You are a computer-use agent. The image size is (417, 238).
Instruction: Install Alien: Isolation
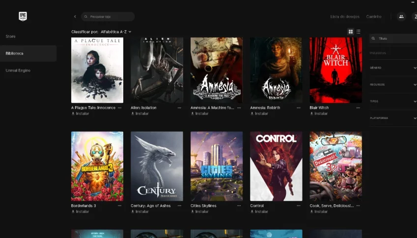[x=139, y=114]
